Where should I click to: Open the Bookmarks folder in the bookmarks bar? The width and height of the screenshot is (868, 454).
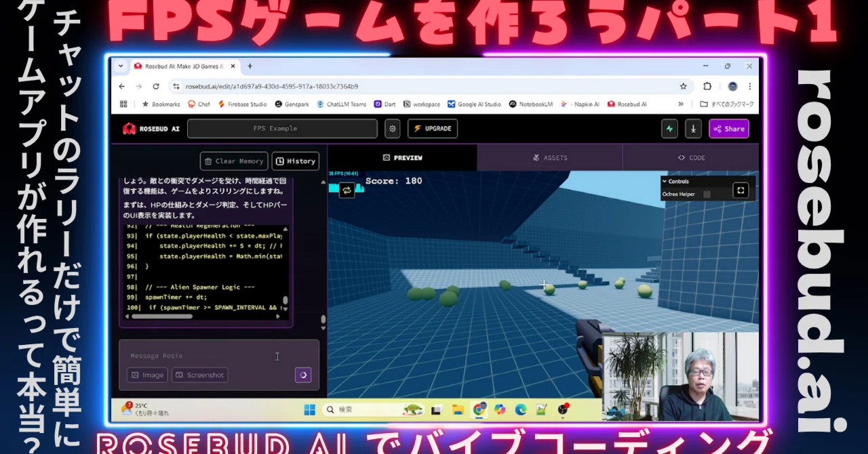(x=161, y=104)
